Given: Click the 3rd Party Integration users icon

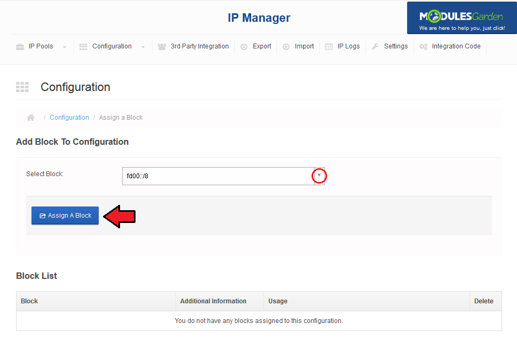Looking at the screenshot, I should [x=162, y=47].
